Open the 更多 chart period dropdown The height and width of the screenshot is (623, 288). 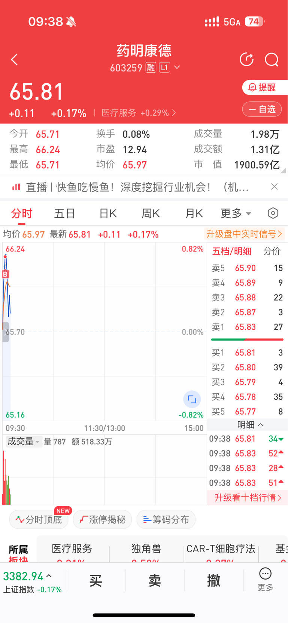tap(236, 214)
